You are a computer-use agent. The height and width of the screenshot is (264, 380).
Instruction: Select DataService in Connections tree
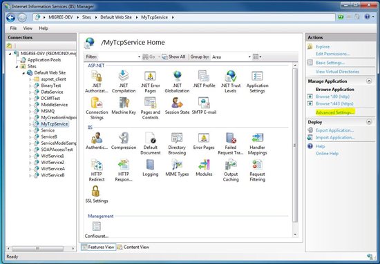52,92
